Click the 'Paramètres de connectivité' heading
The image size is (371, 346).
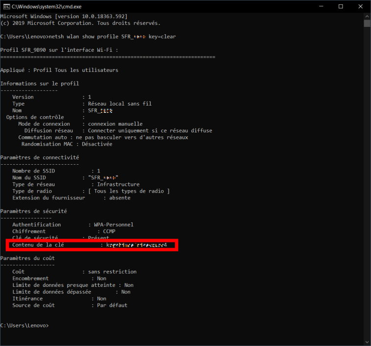coord(40,157)
